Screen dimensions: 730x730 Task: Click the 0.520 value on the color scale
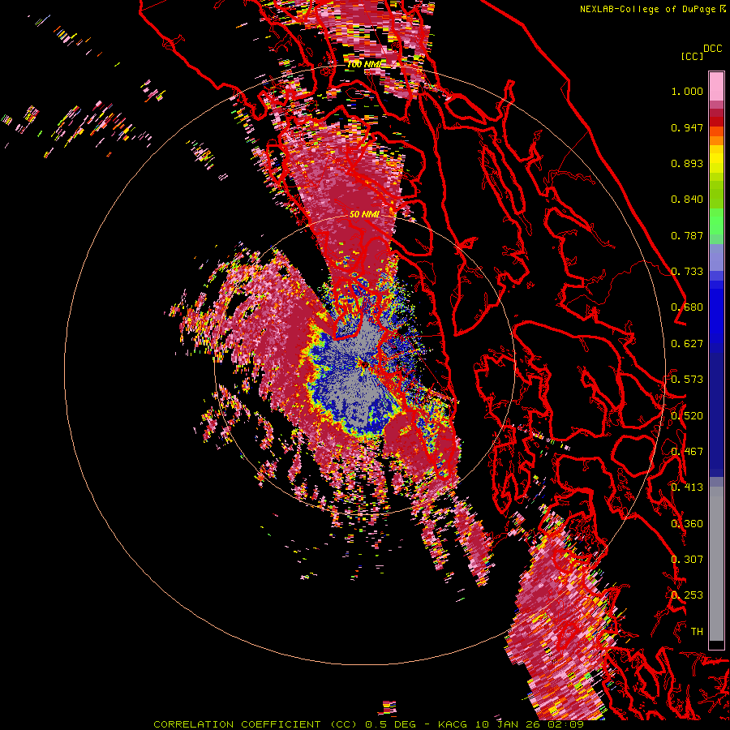[687, 415]
